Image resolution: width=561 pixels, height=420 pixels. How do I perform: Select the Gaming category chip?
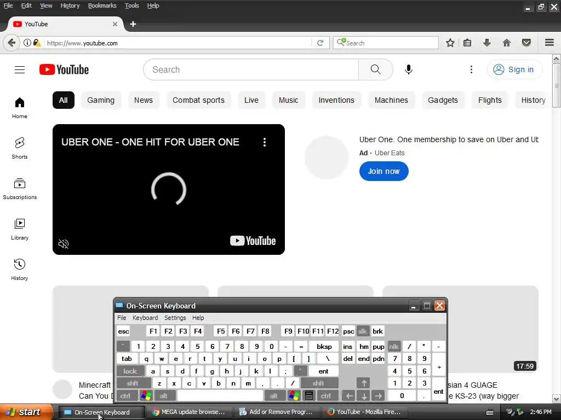tap(101, 100)
